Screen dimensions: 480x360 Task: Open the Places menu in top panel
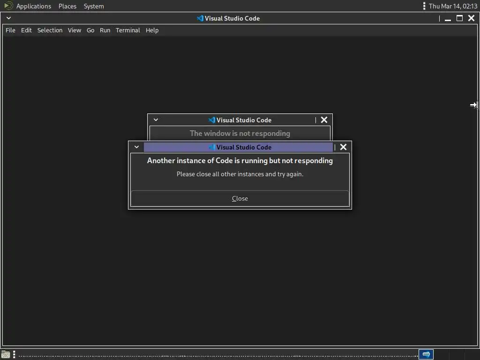pyautogui.click(x=67, y=6)
